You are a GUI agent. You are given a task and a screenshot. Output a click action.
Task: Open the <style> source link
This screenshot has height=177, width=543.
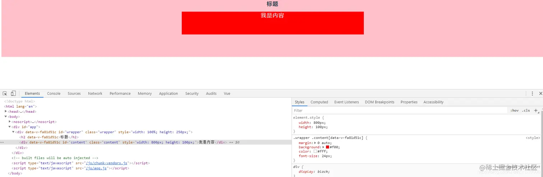click(533, 138)
